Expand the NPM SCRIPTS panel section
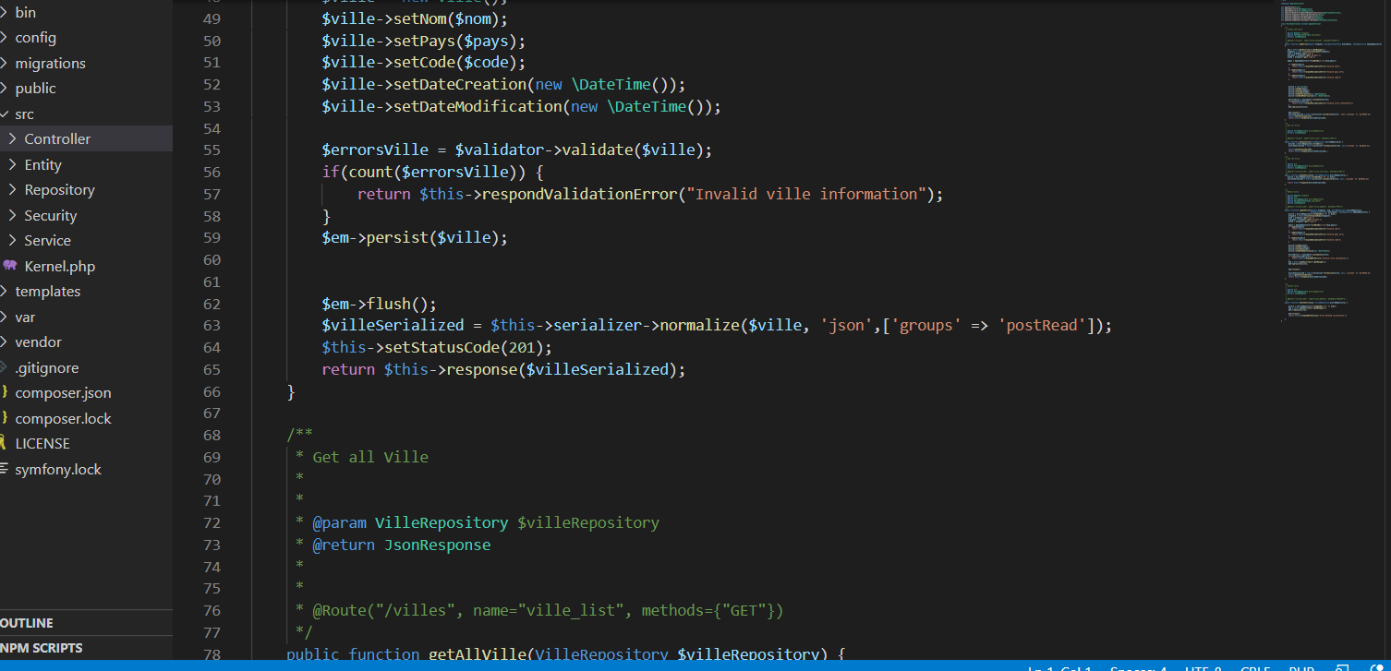Screen dimensions: 1391x671 coord(42,648)
